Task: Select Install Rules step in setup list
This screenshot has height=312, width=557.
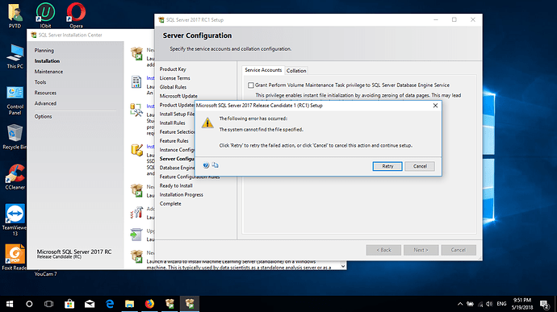Action: [172, 123]
